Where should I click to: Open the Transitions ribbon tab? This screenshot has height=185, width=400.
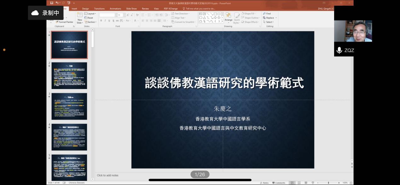click(99, 9)
